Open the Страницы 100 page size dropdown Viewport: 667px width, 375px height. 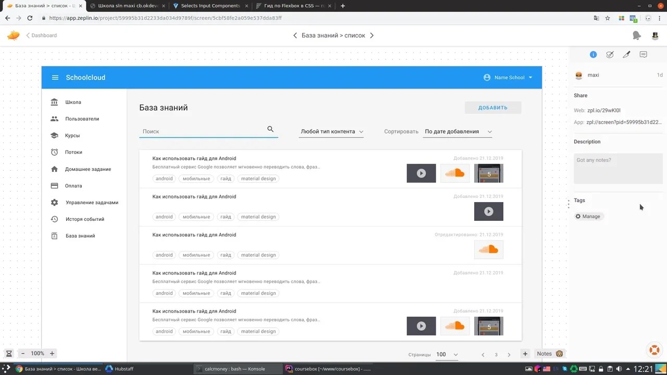(447, 355)
